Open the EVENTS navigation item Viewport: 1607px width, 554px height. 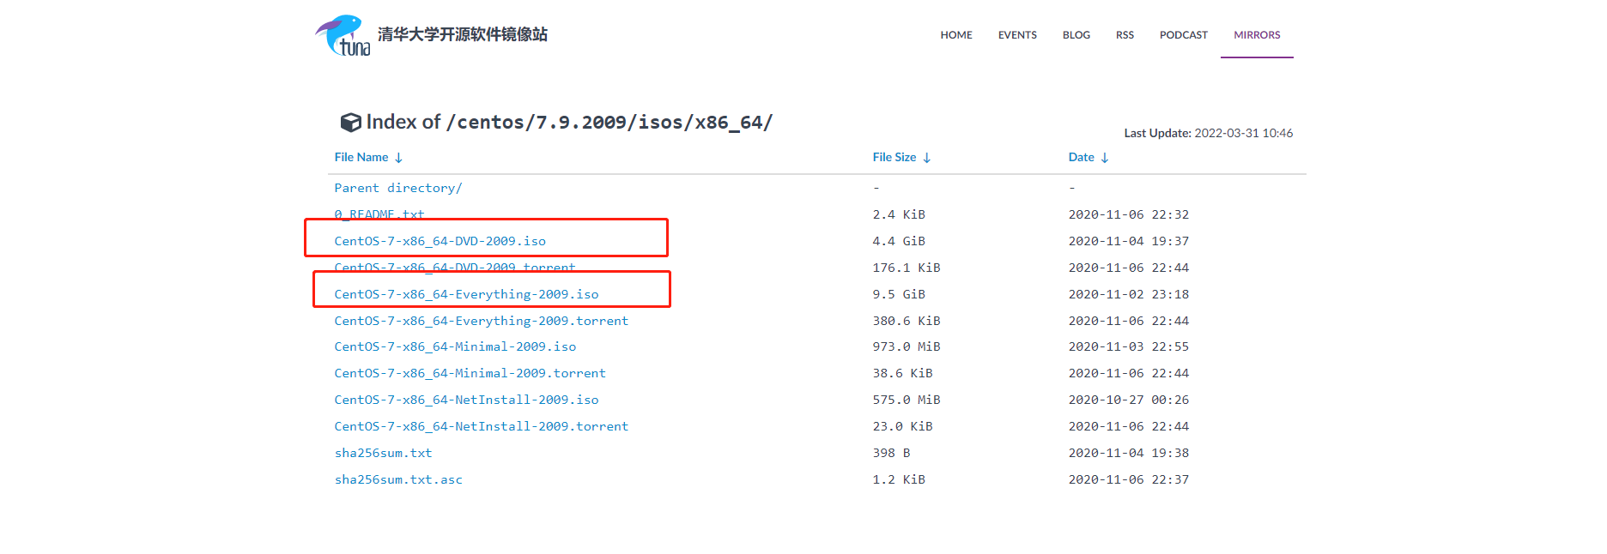[x=1017, y=35]
